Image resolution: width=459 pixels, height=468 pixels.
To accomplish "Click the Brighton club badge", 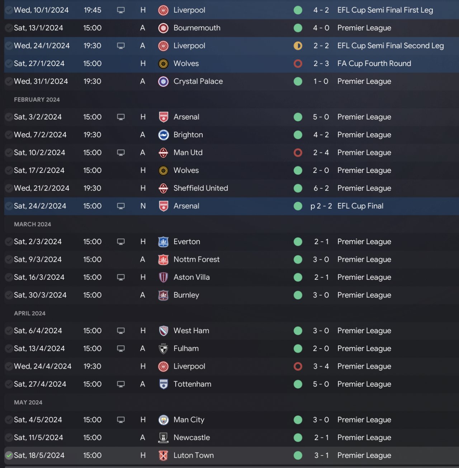I will click(163, 135).
